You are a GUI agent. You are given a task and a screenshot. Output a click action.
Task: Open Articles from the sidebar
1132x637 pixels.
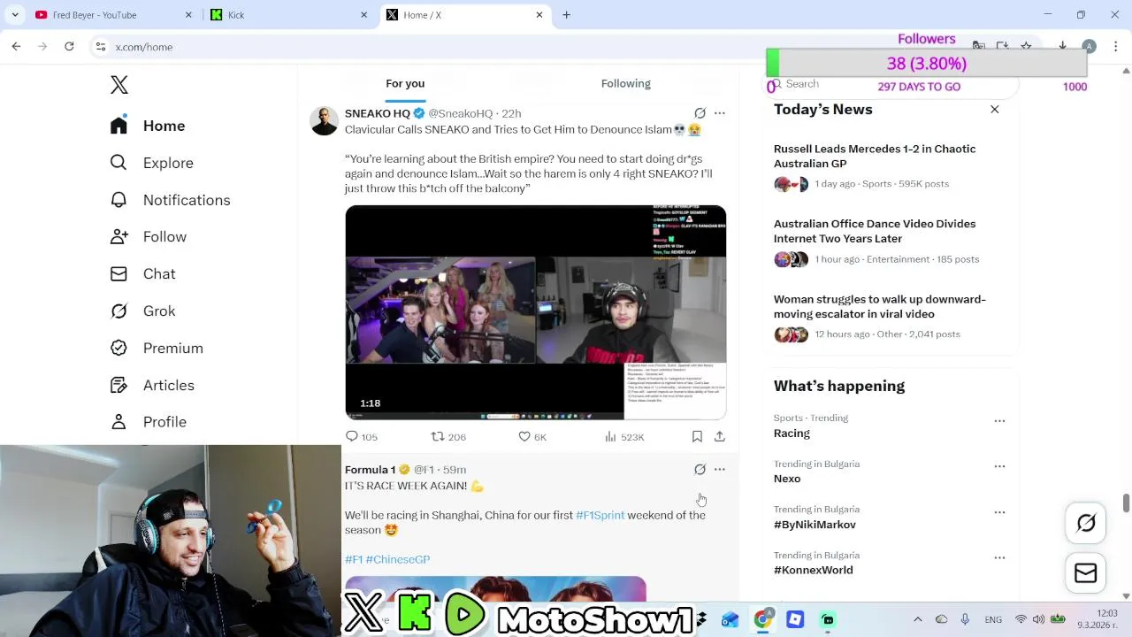point(152,385)
